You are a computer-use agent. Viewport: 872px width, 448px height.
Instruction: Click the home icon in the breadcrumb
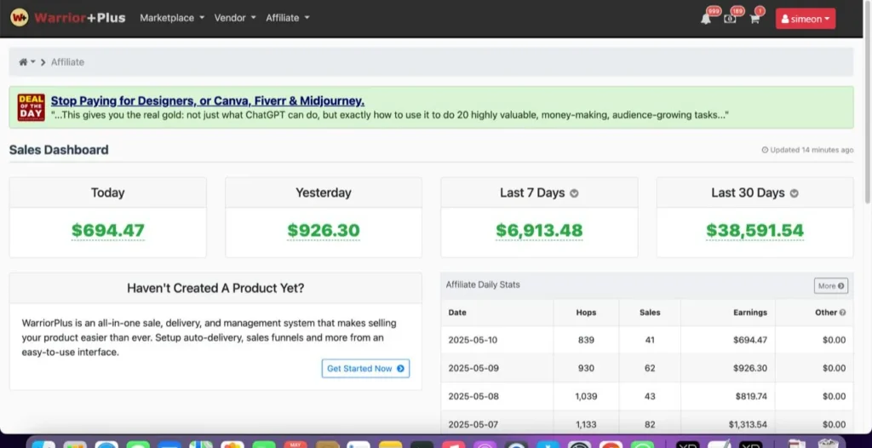click(x=24, y=62)
